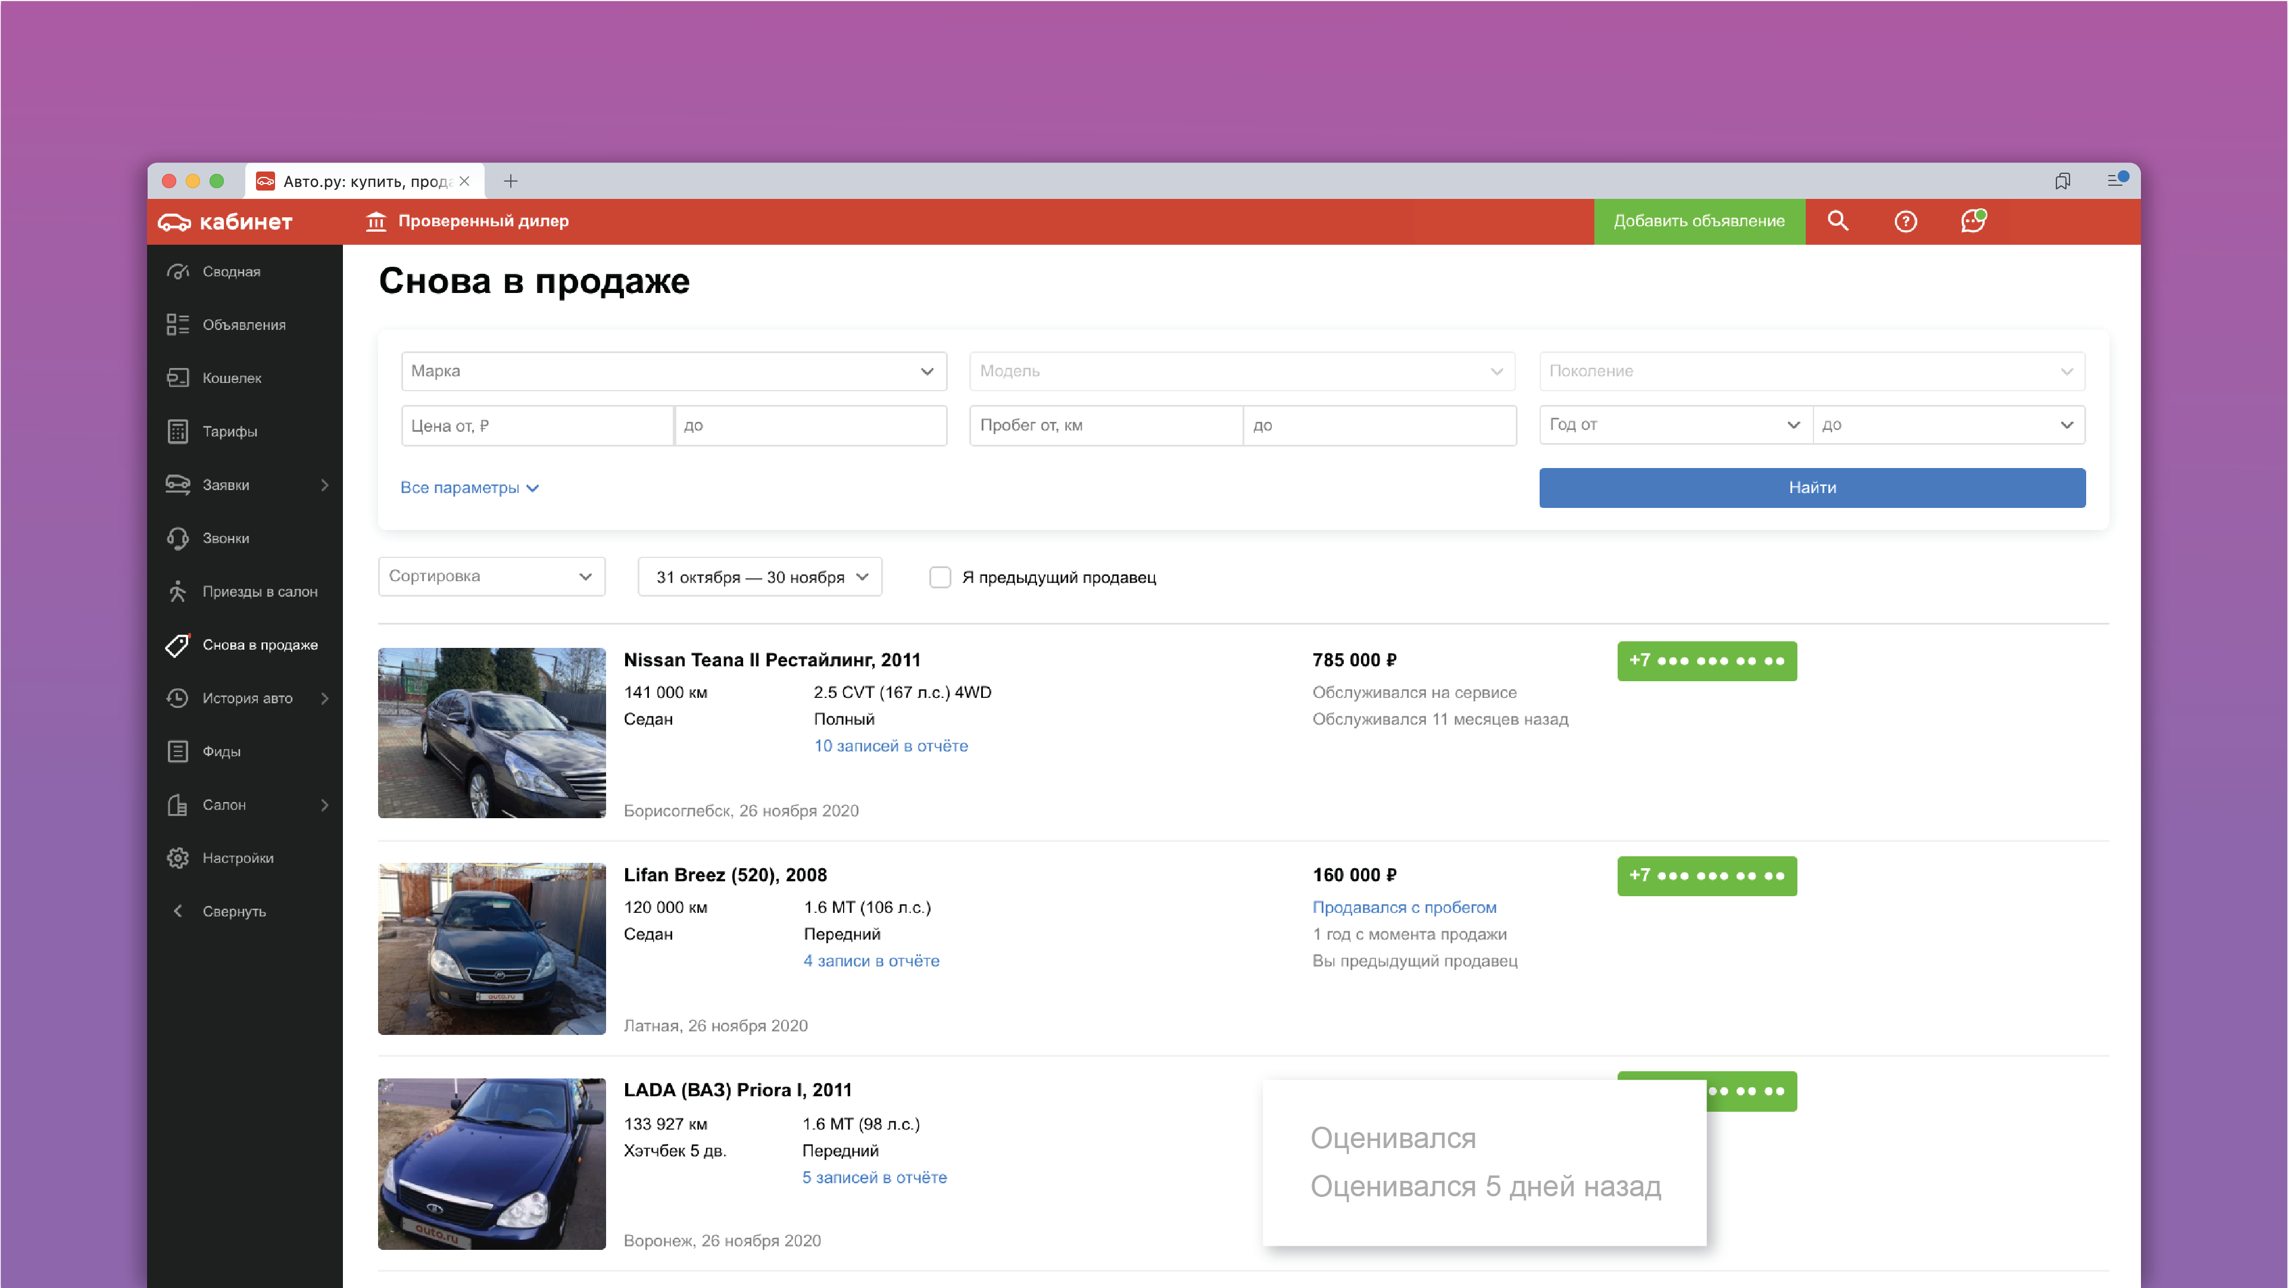The width and height of the screenshot is (2288, 1288).
Task: Open the browser bookmarks icon
Action: coord(2062,181)
